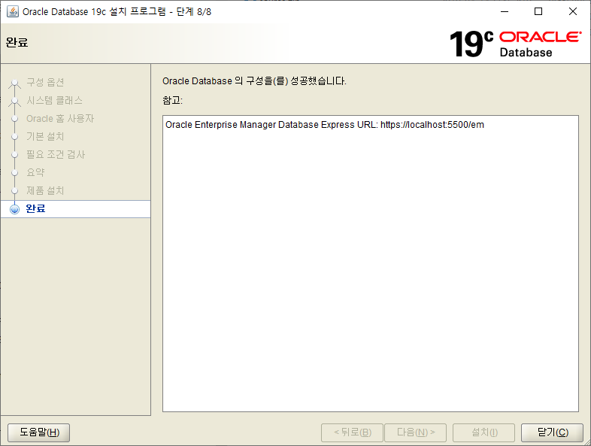Maximize the installer window
Image resolution: width=591 pixels, height=446 pixels.
pyautogui.click(x=538, y=12)
